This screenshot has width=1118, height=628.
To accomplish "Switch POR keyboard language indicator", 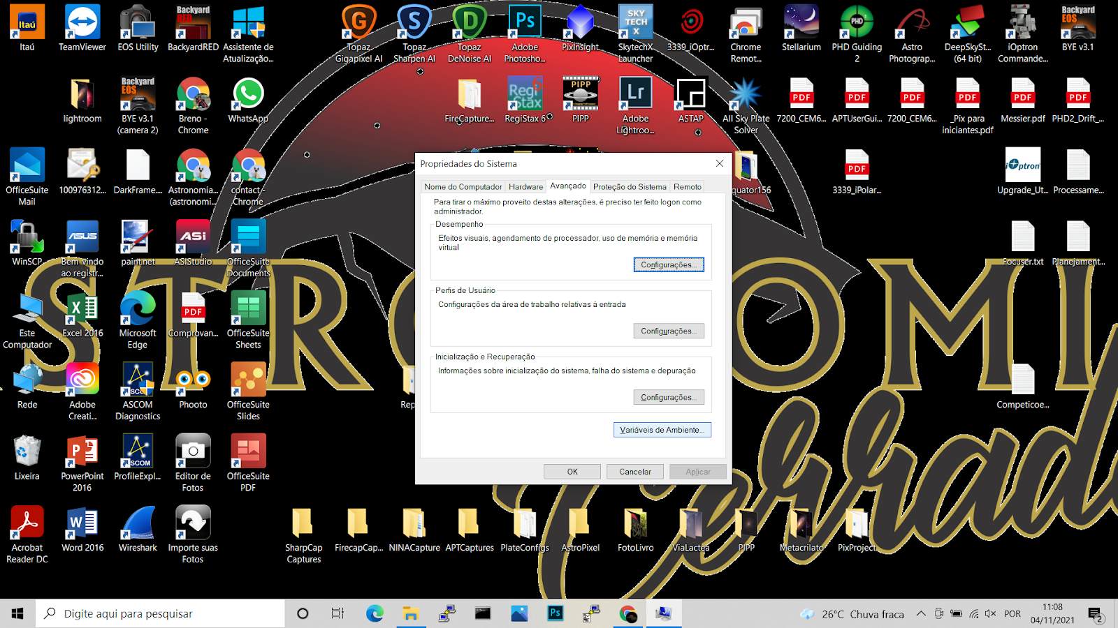I will [x=1012, y=614].
